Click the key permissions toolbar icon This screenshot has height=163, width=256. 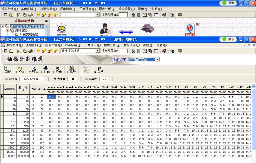[x=172, y=51]
